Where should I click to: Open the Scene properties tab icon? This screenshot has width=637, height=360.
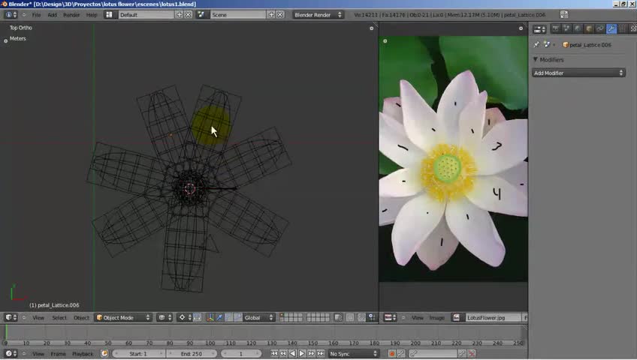click(566, 28)
